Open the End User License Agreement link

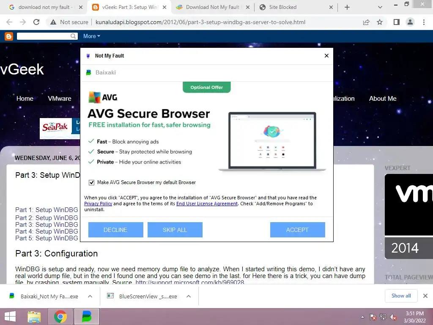pyautogui.click(x=207, y=204)
